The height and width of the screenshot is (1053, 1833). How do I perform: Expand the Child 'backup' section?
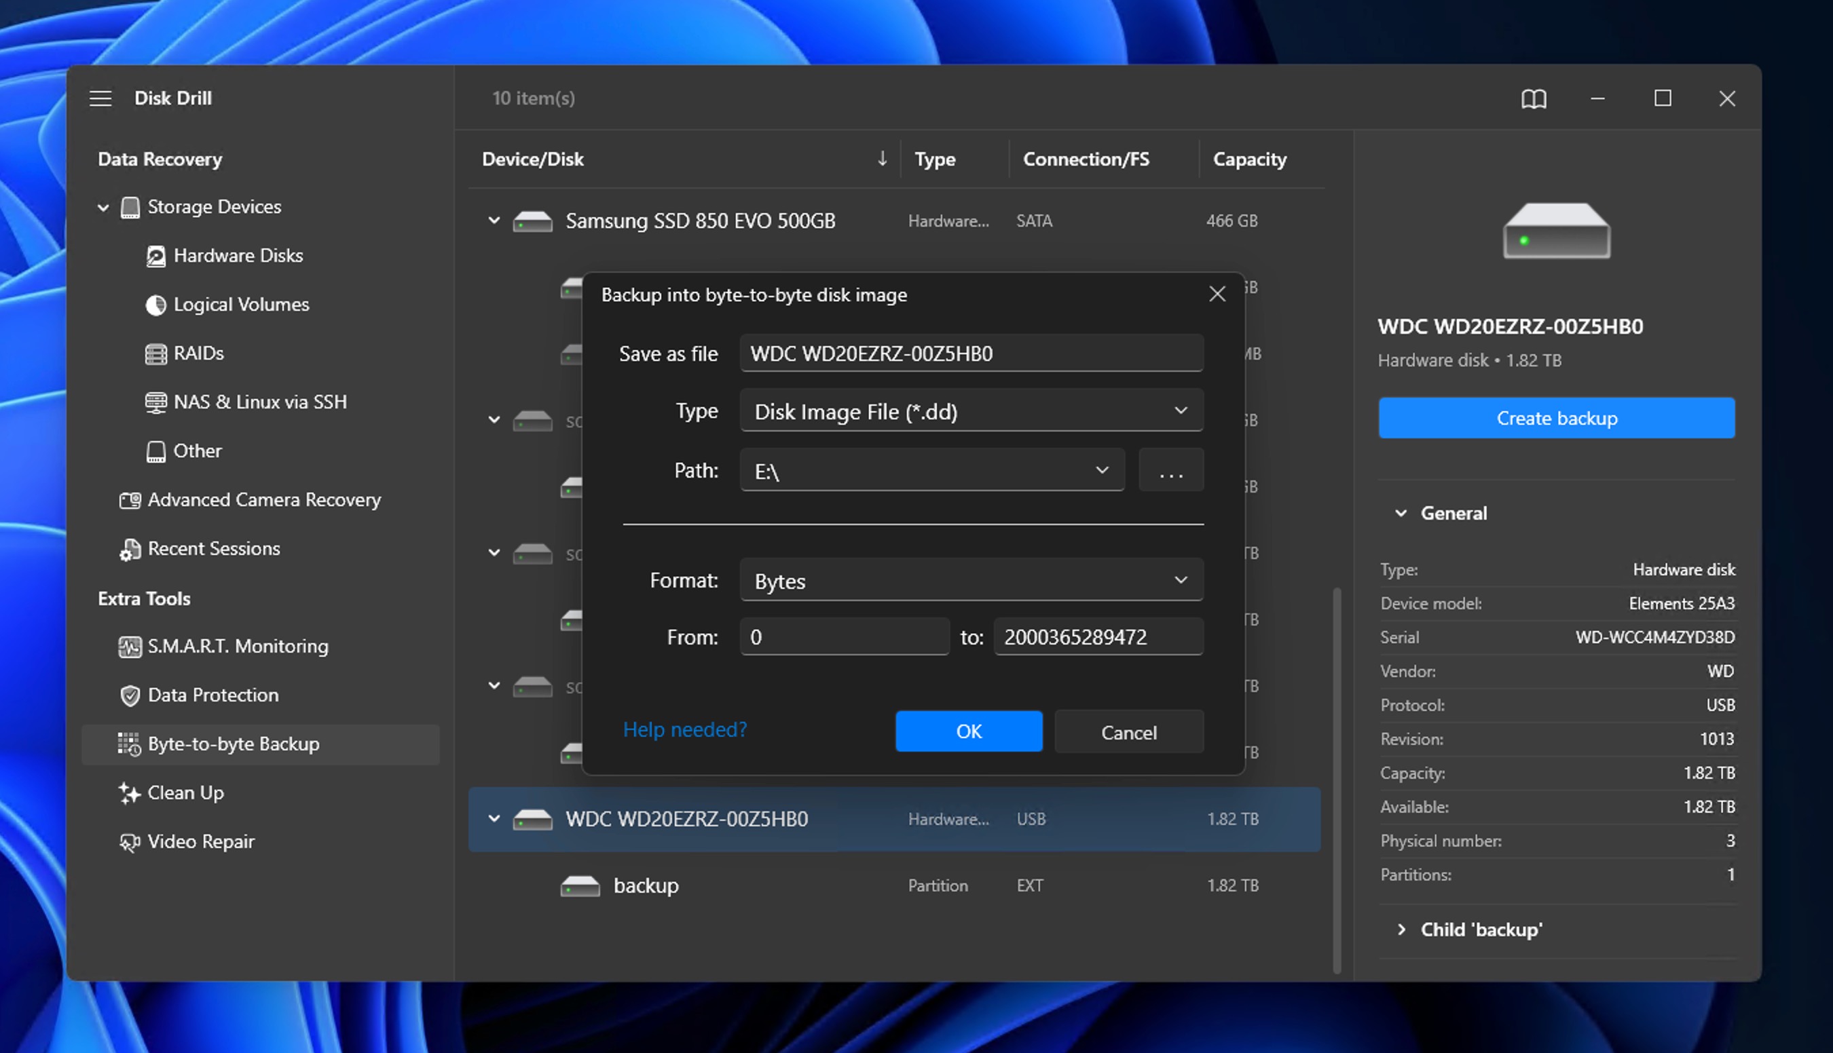1401,930
